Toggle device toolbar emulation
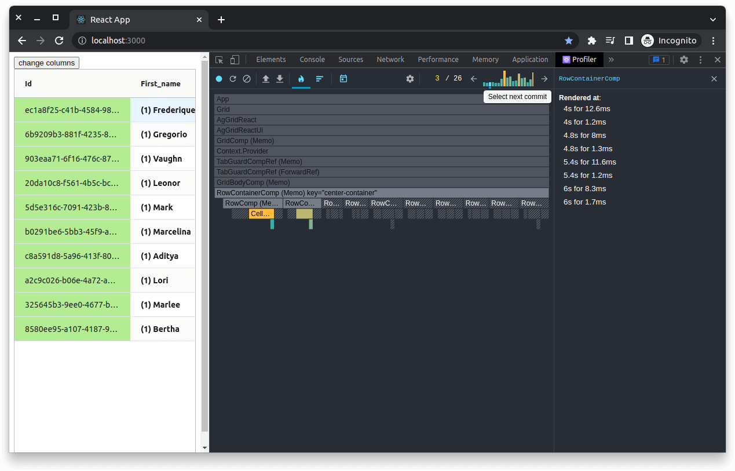This screenshot has width=735, height=471. [235, 60]
